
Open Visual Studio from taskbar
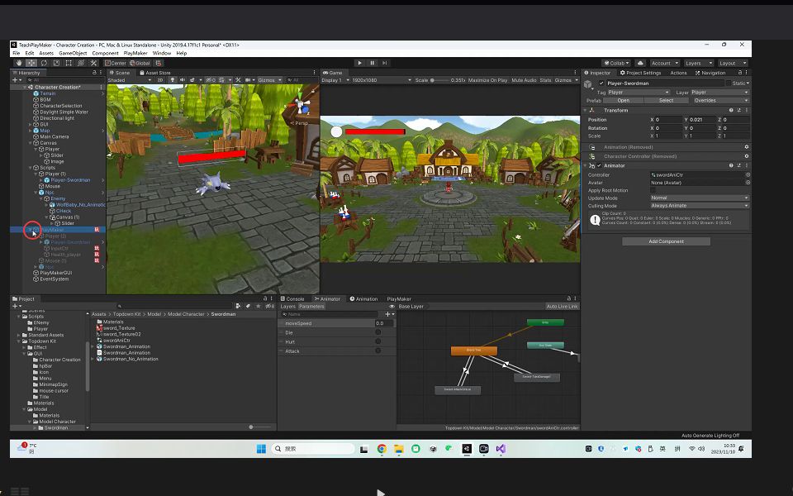[x=501, y=449]
